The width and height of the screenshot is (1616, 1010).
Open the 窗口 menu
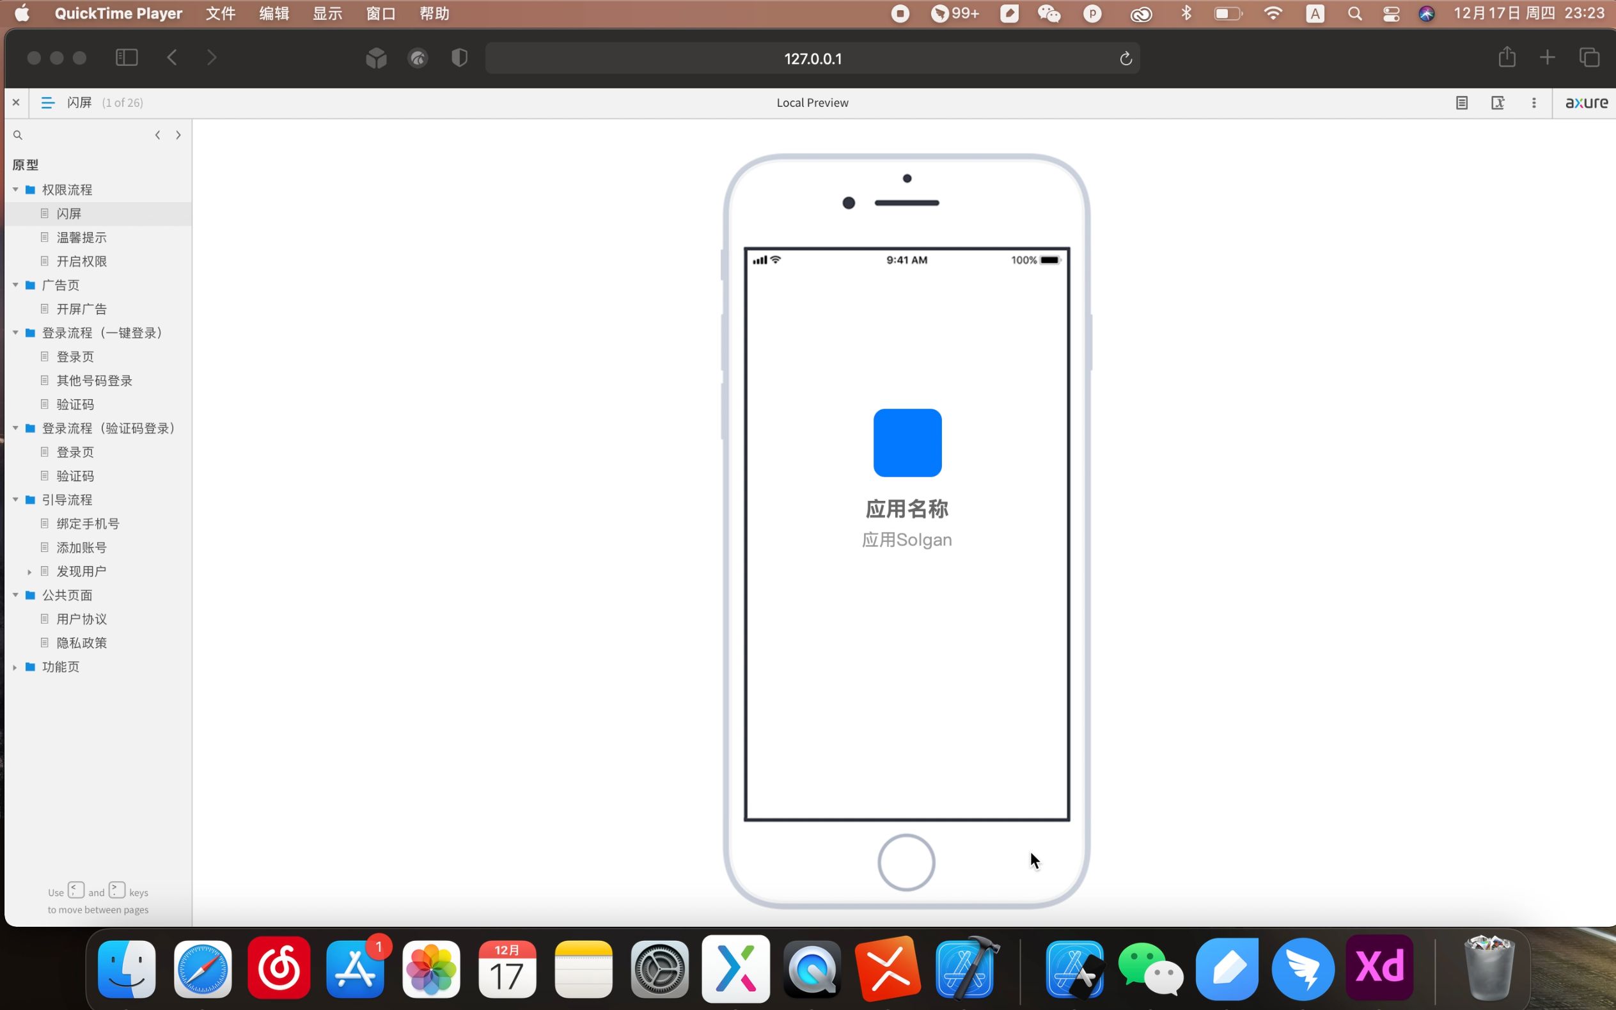(x=380, y=13)
